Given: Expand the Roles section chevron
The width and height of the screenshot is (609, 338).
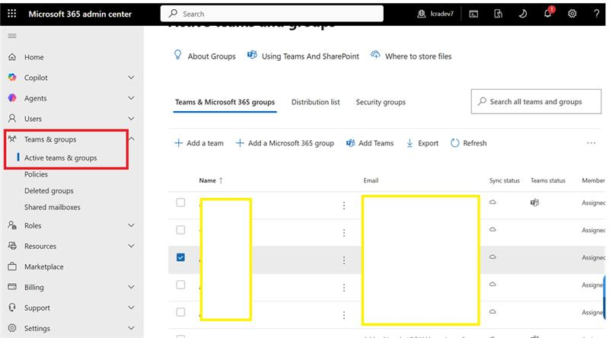Looking at the screenshot, I should [131, 225].
